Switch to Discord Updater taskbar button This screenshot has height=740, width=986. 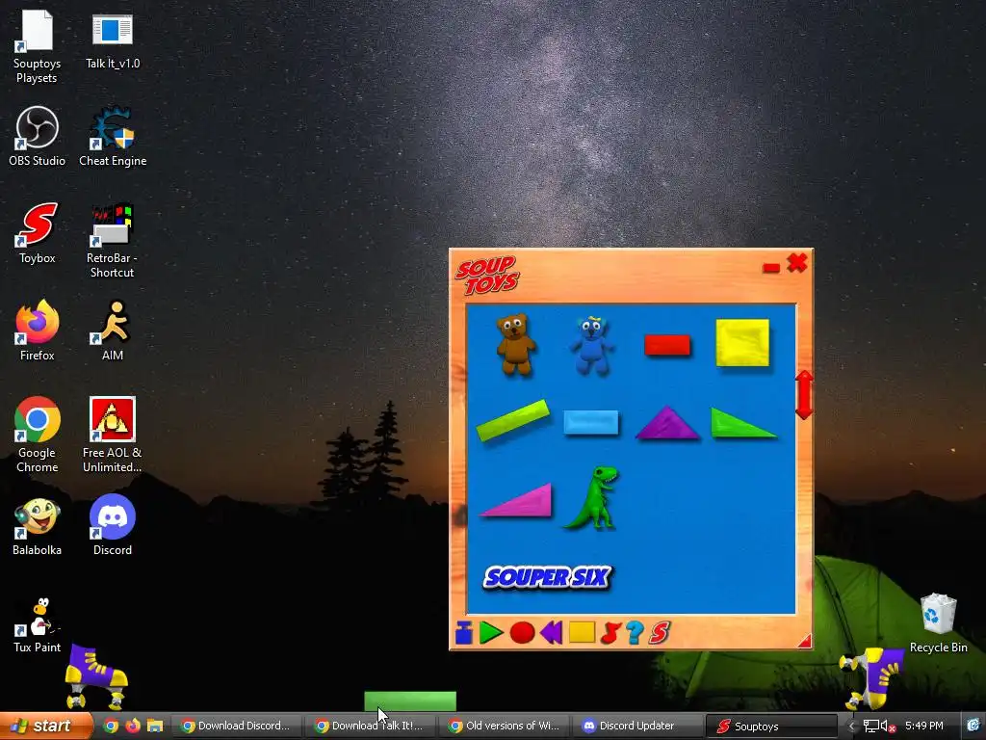tap(638, 726)
